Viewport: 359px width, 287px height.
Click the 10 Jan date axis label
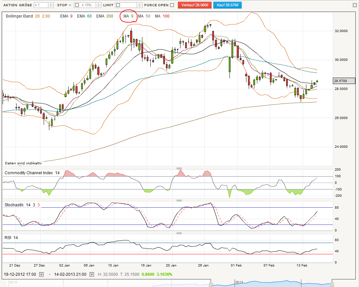point(113,265)
